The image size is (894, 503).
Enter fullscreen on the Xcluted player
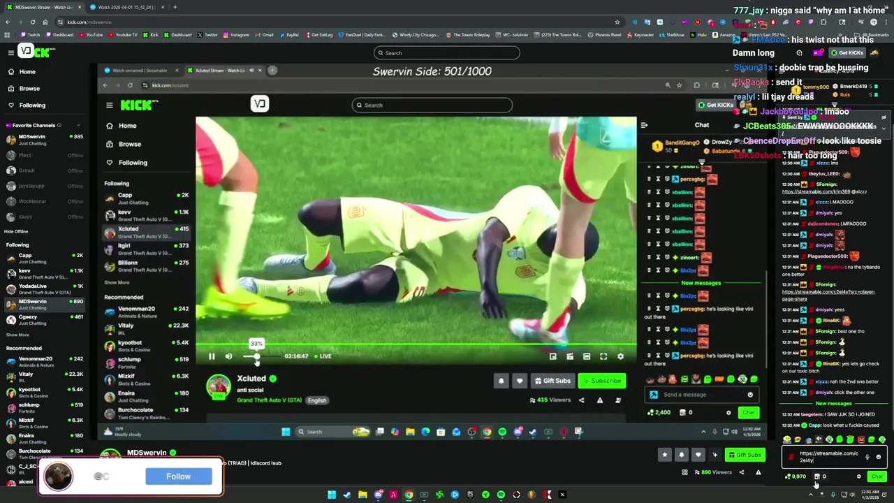click(603, 356)
